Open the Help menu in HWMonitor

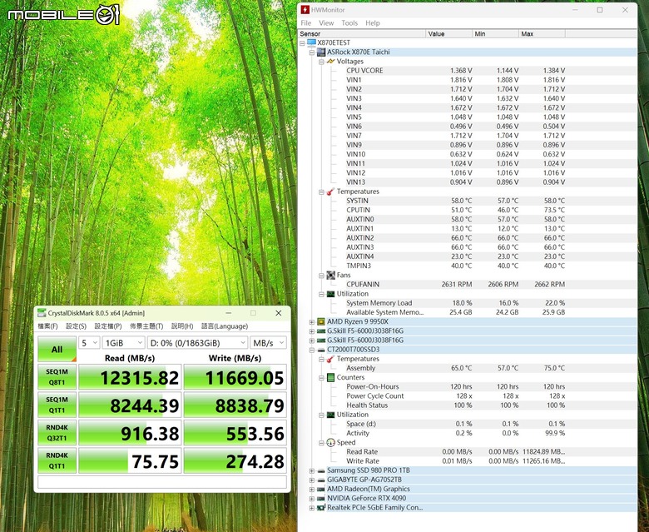pyautogui.click(x=373, y=23)
